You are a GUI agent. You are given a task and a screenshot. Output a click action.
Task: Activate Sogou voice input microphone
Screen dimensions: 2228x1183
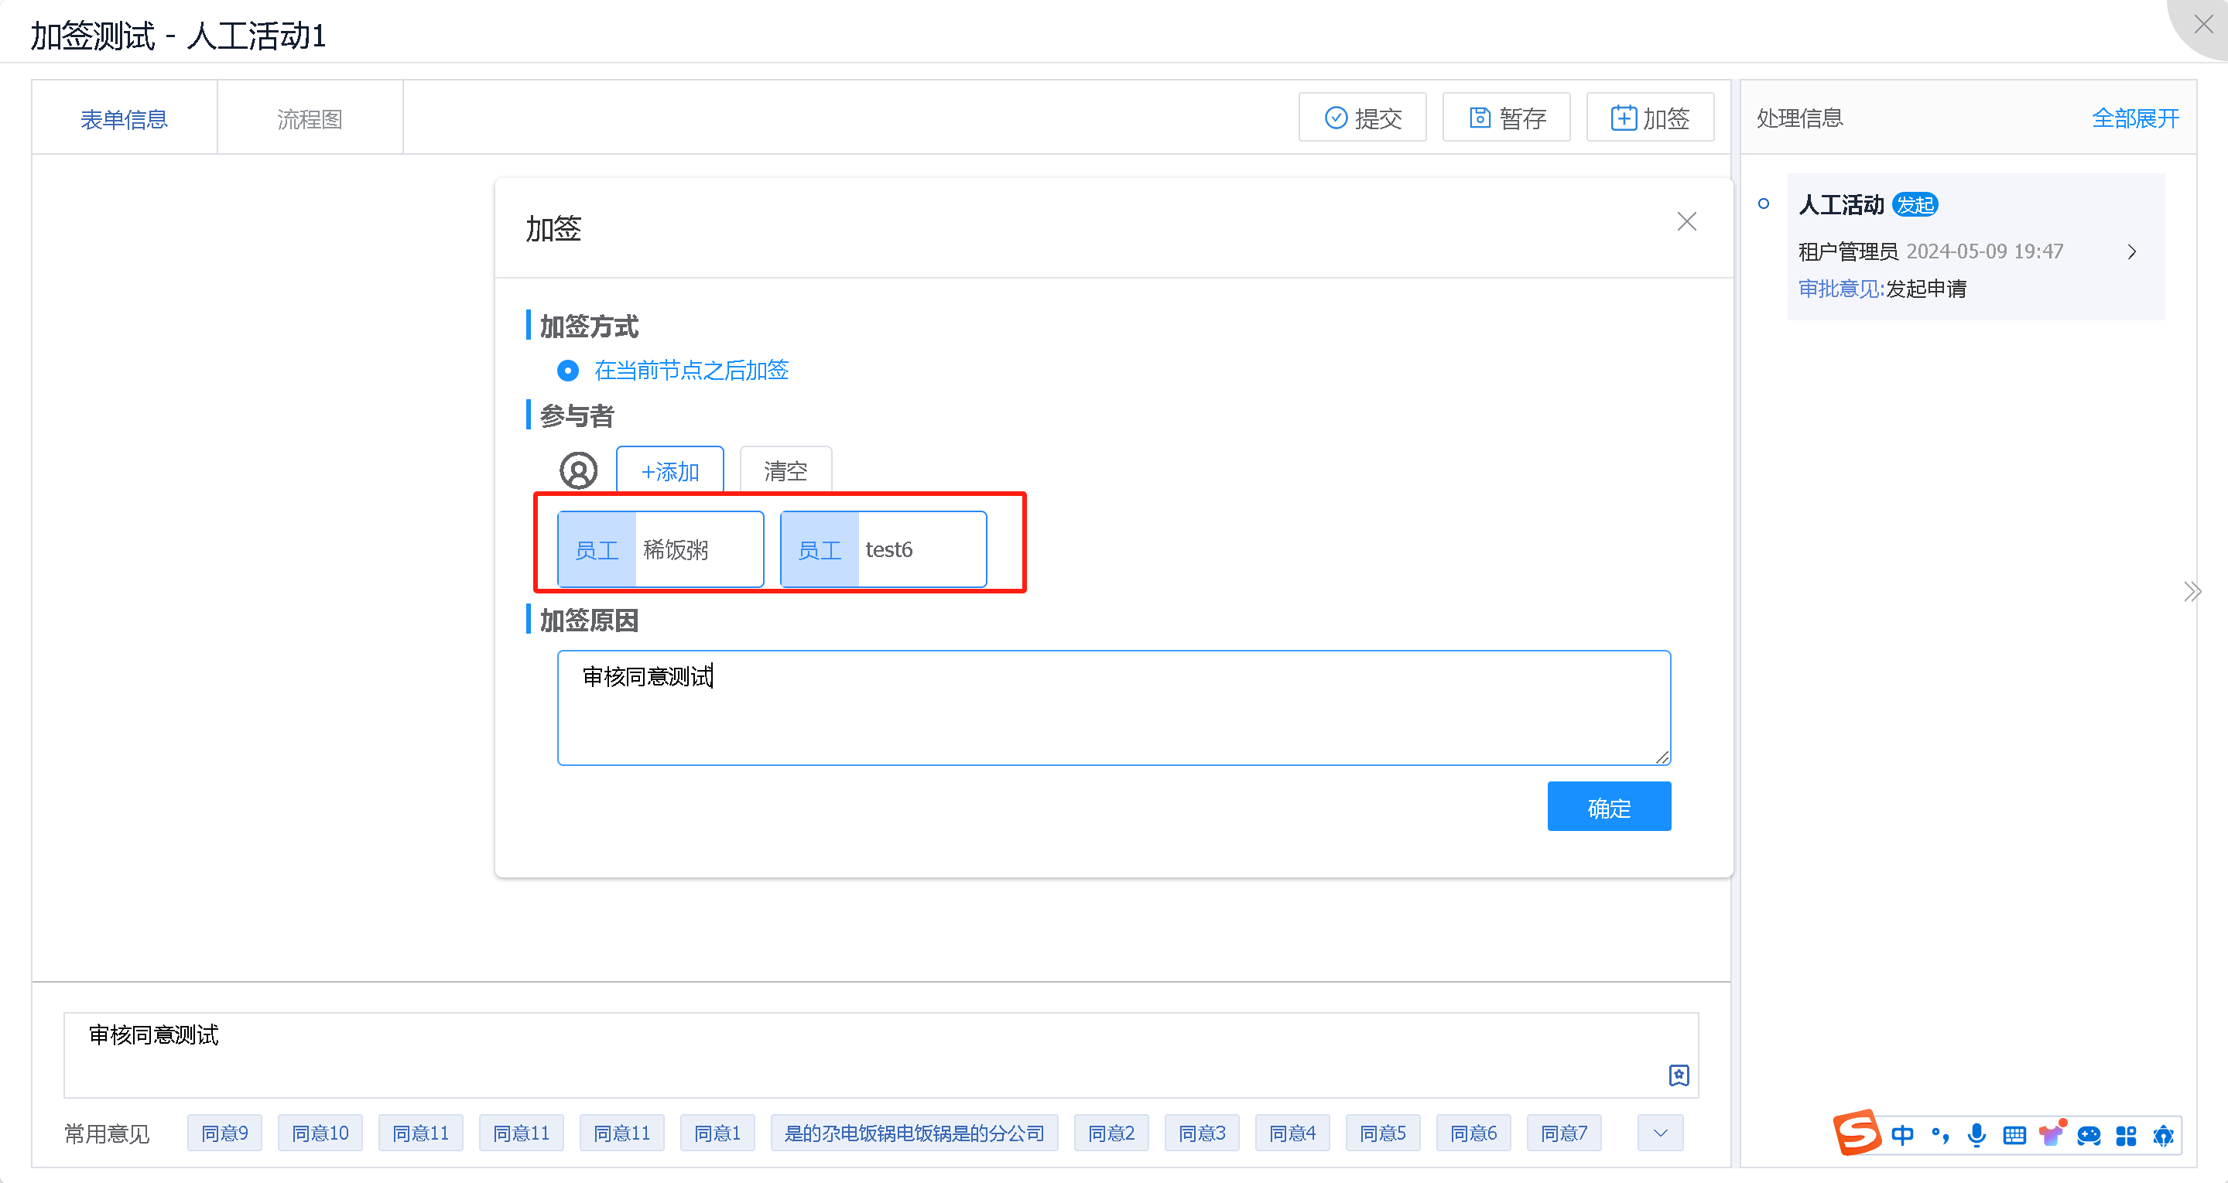(1976, 1134)
